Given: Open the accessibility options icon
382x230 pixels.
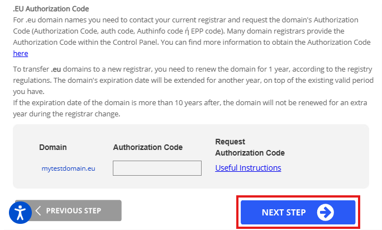Looking at the screenshot, I should pyautogui.click(x=21, y=212).
